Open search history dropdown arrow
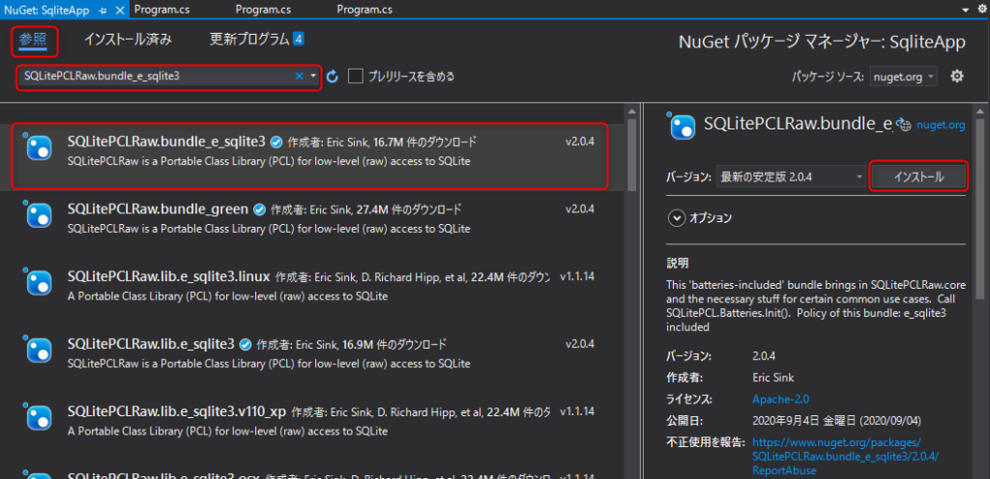The height and width of the screenshot is (479, 990). (314, 76)
